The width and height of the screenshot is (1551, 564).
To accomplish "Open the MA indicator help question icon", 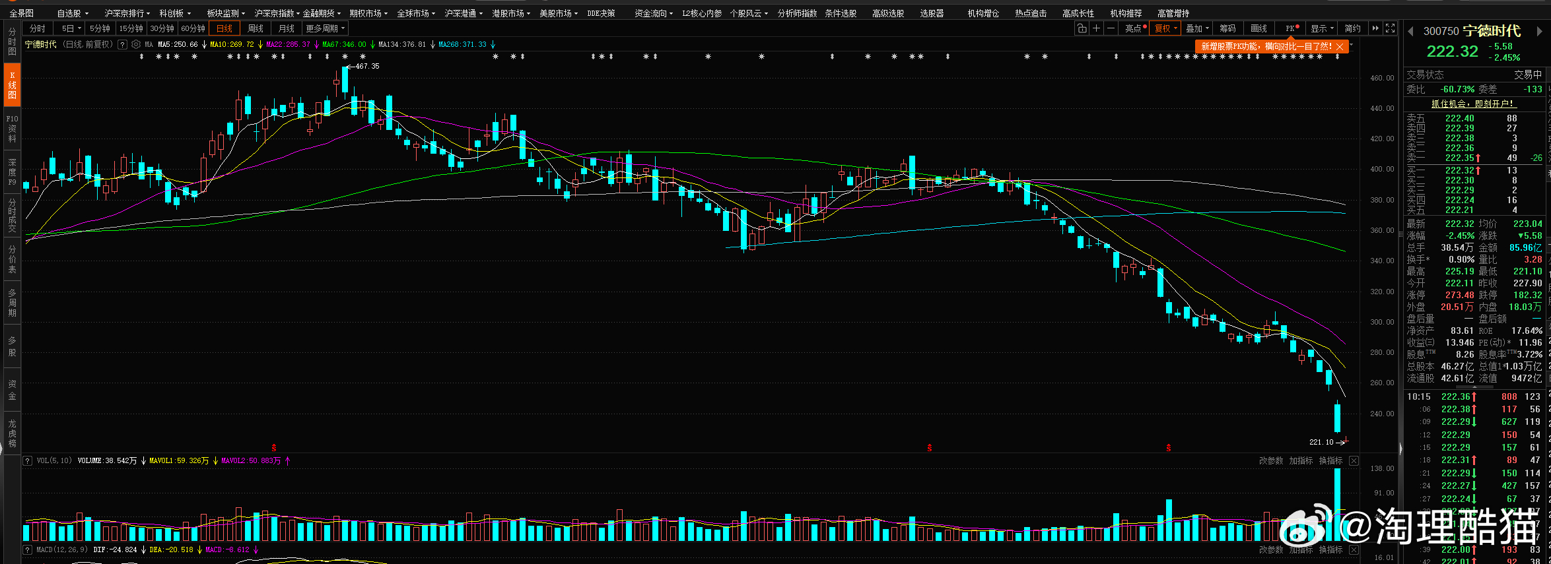I will tap(122, 44).
